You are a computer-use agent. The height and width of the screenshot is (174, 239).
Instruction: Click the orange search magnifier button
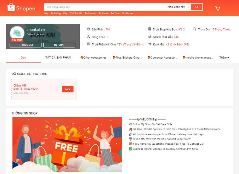(197, 7)
